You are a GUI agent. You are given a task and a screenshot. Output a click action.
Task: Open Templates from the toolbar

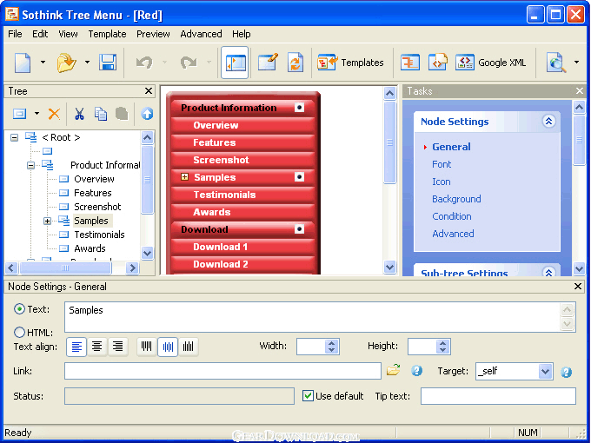350,63
